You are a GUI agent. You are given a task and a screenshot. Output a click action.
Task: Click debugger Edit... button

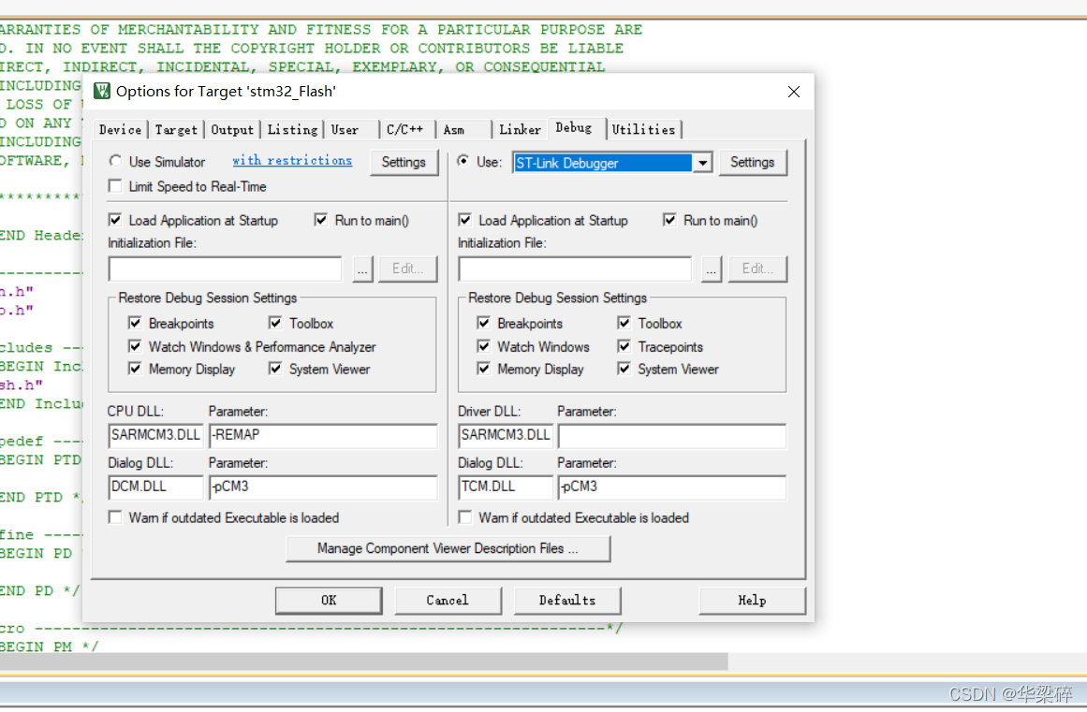pyautogui.click(x=757, y=269)
